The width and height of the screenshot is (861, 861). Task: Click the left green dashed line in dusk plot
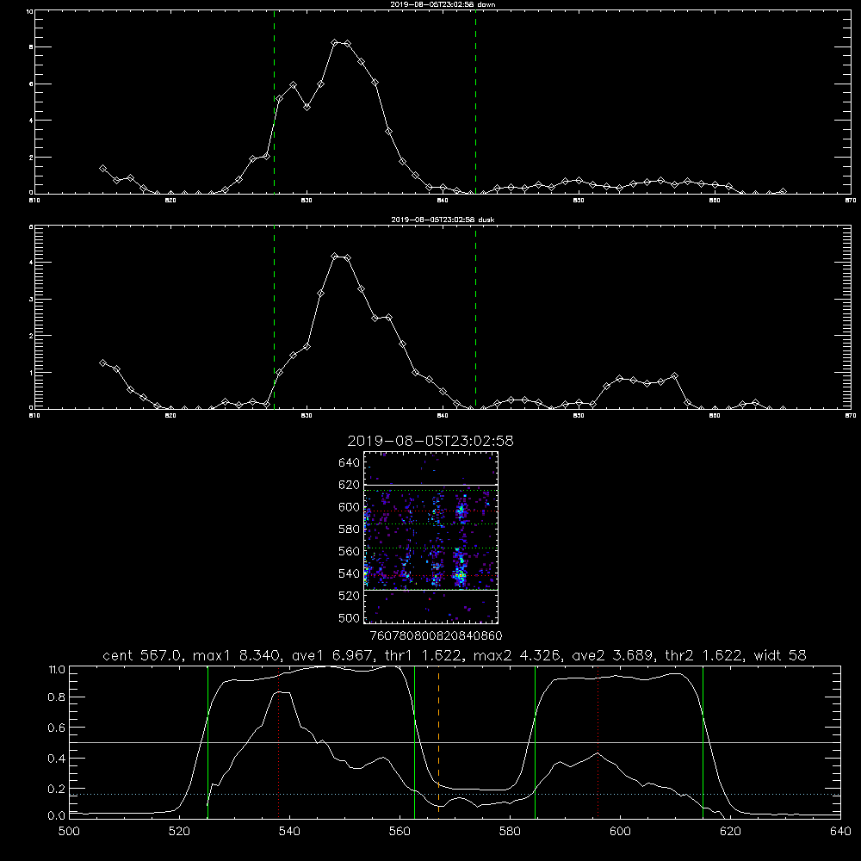pos(274,318)
